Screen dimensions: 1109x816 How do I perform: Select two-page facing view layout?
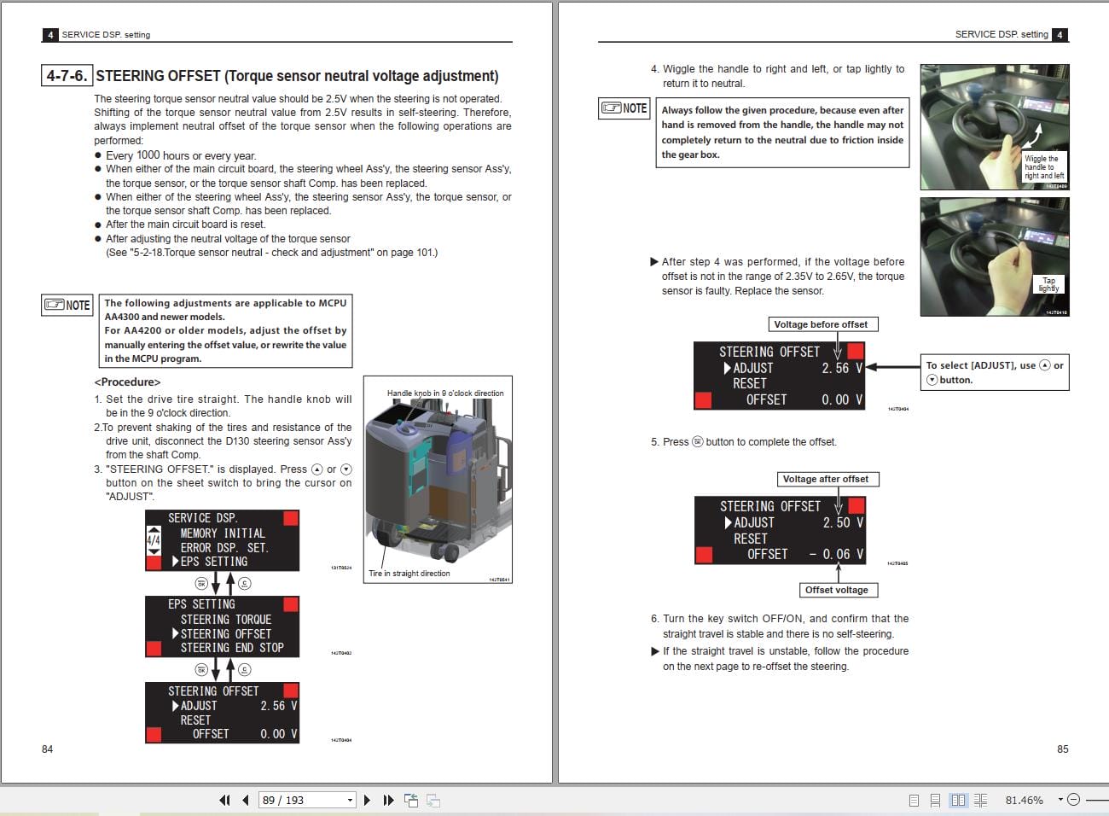(x=958, y=800)
